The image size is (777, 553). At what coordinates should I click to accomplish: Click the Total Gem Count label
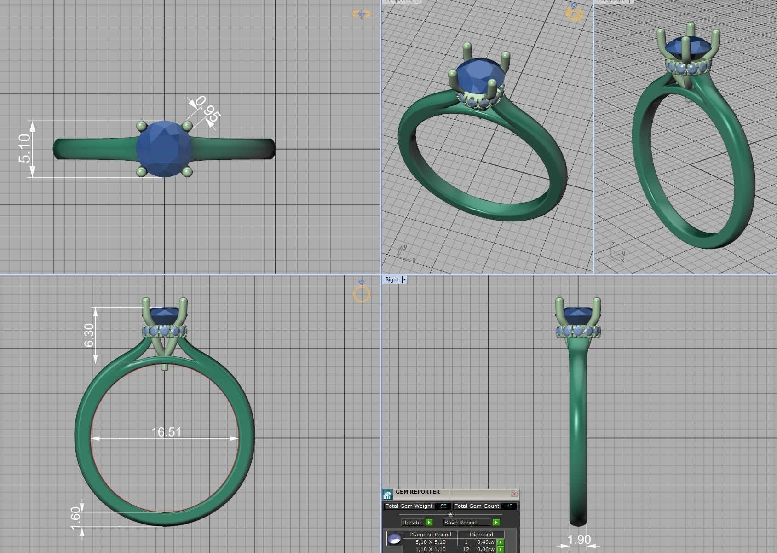coord(477,506)
